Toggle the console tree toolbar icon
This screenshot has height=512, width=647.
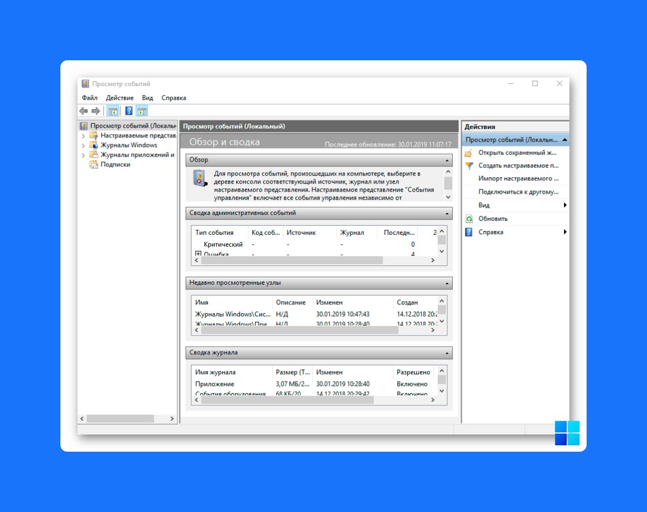coord(113,111)
